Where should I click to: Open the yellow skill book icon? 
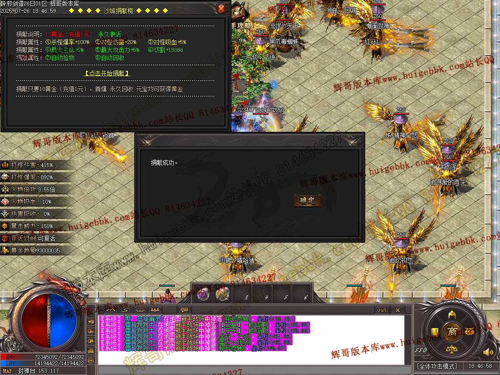pos(435,332)
